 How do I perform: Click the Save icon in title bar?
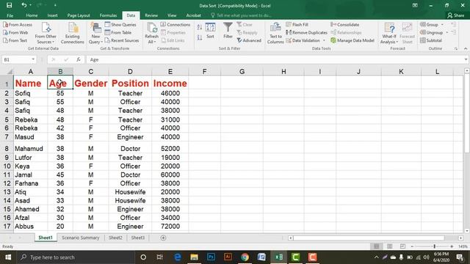pos(10,5)
